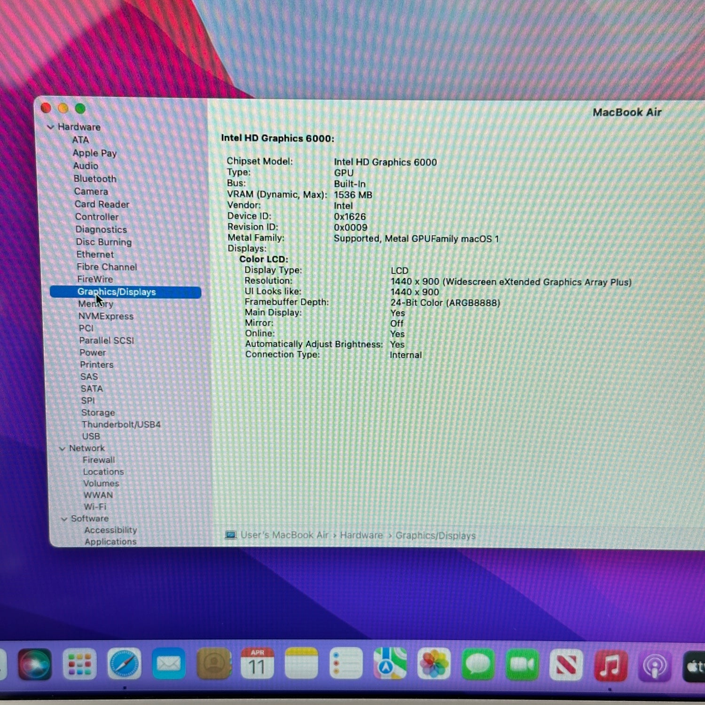This screenshot has width=705, height=705.
Task: Select Memory in the sidebar
Action: coord(95,304)
